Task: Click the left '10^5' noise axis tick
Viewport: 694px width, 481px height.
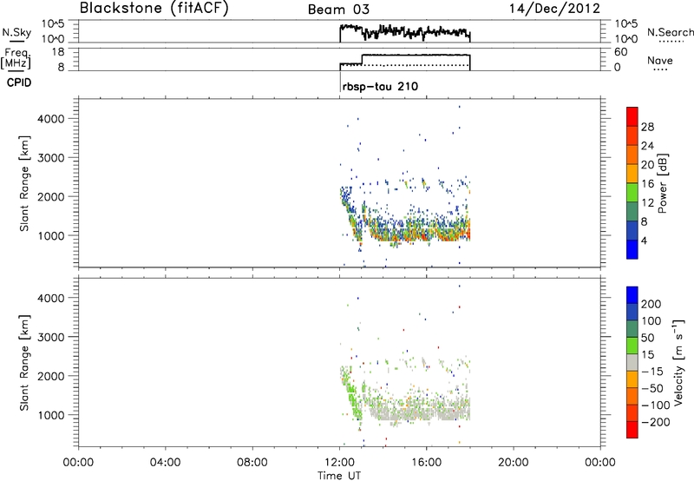Action: [x=53, y=23]
